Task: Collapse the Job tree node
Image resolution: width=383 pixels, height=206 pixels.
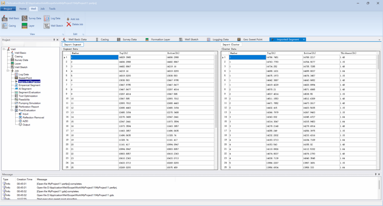Action: click(8, 71)
